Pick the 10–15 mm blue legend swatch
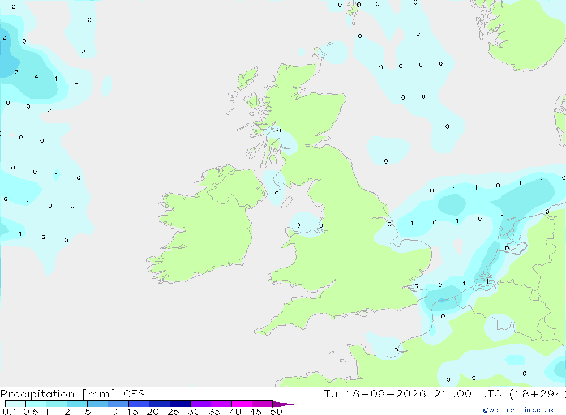This screenshot has height=415, width=566. click(x=118, y=404)
